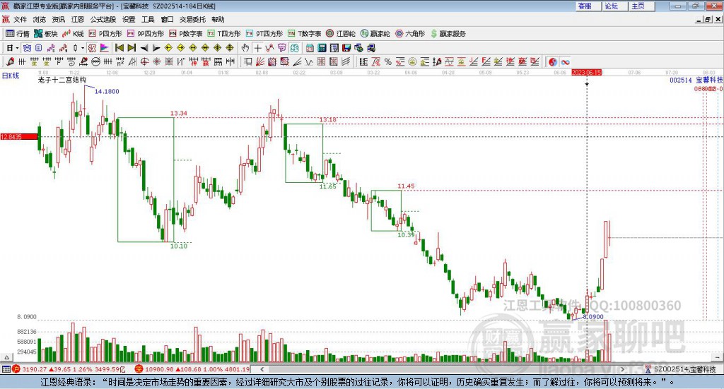Click the red 12.8435 price marker
724x389 pixels.
pyautogui.click(x=19, y=137)
